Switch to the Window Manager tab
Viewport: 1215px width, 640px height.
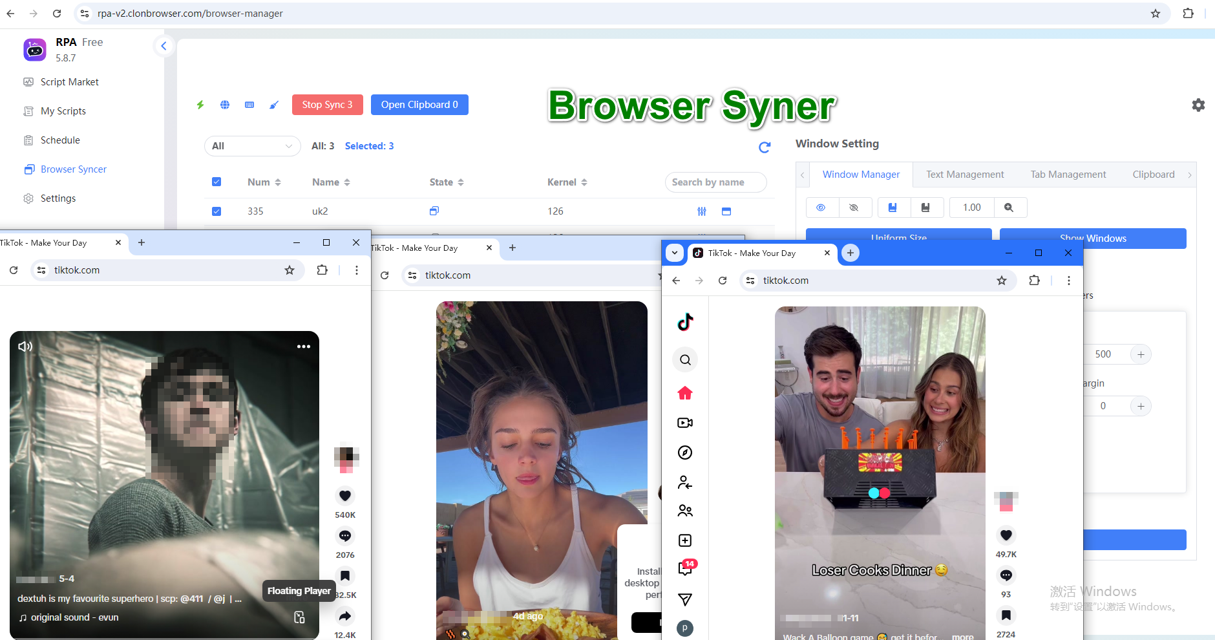coord(861,175)
